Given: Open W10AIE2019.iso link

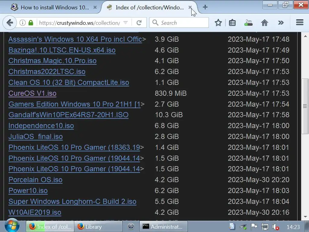Looking at the screenshot, I should click(35, 212).
